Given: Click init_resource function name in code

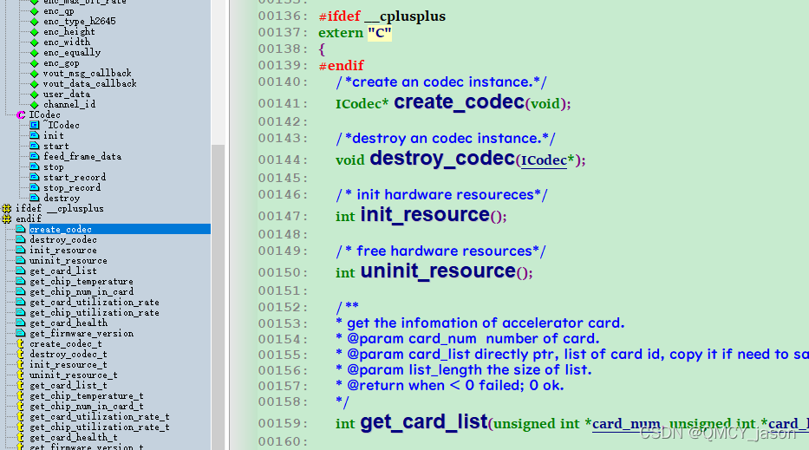Looking at the screenshot, I should [x=425, y=215].
